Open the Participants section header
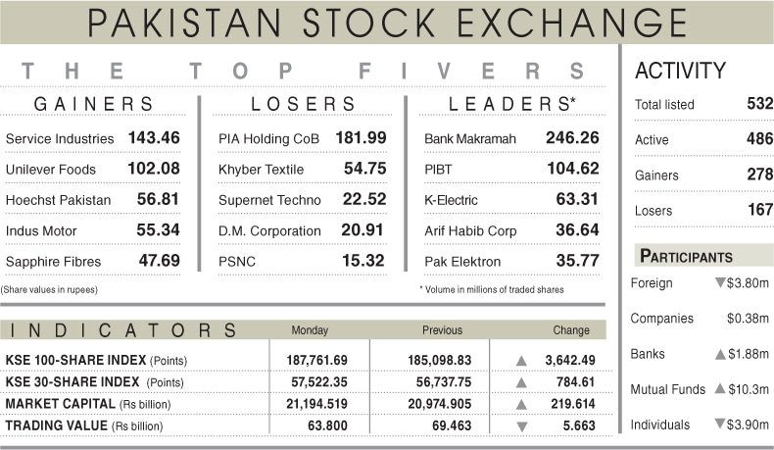Screen dimensions: 774x450 coord(687,257)
